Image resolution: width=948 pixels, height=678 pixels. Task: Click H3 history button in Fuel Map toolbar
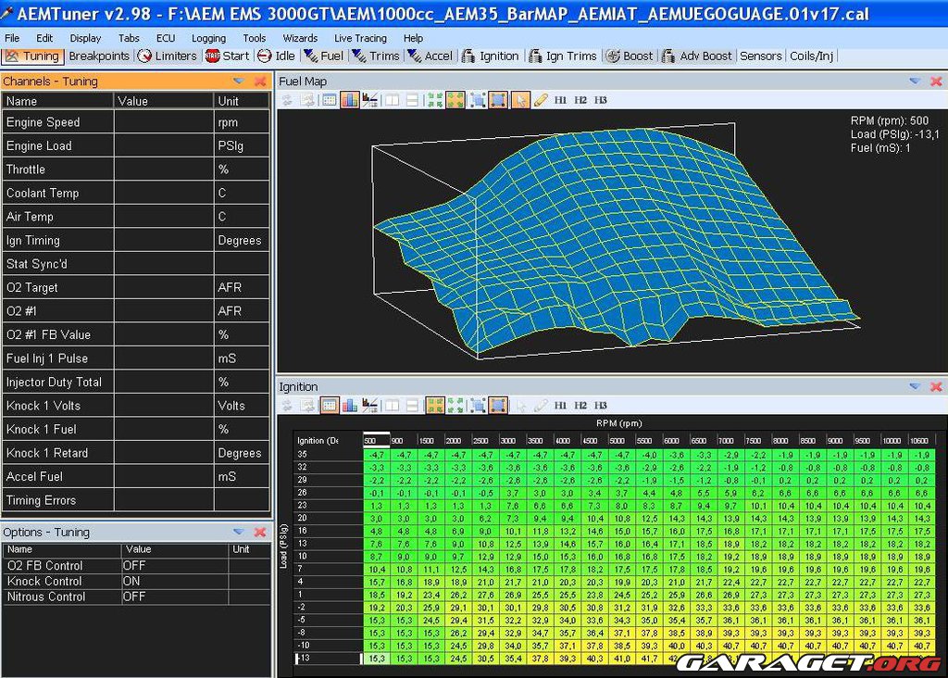(600, 100)
